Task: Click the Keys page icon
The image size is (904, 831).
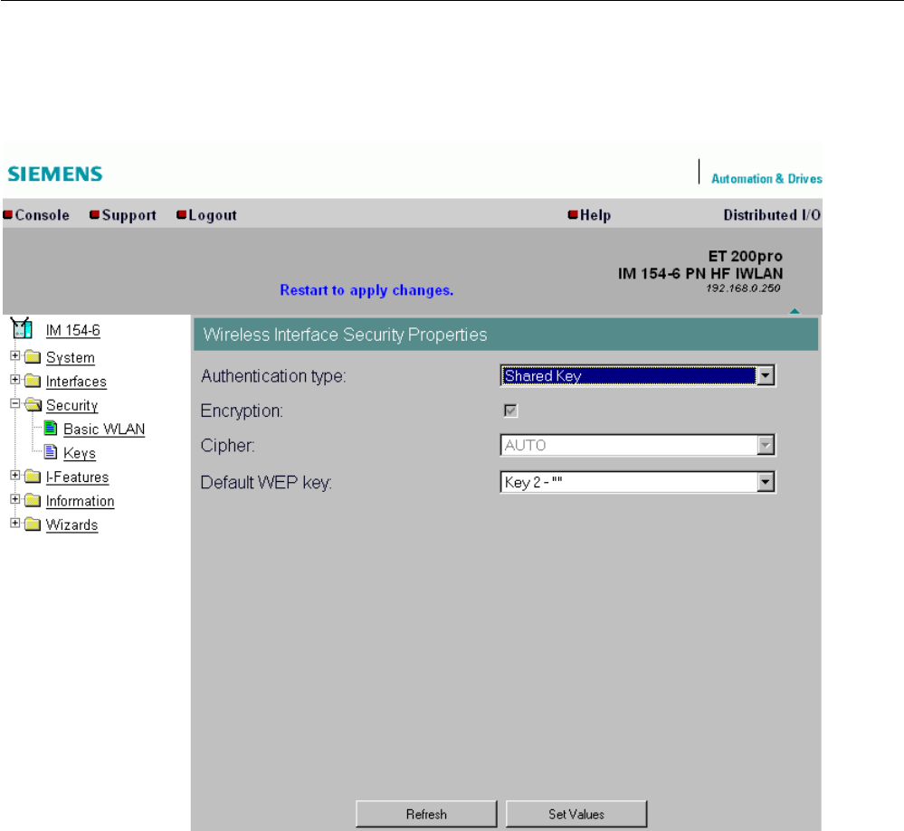Action: pyautogui.click(x=51, y=452)
